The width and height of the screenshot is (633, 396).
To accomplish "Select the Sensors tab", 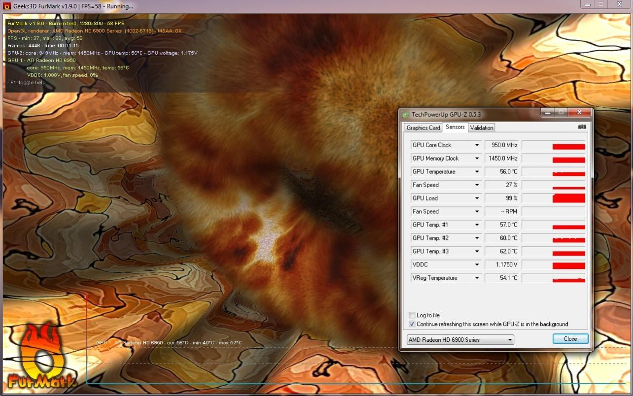I will 455,127.
